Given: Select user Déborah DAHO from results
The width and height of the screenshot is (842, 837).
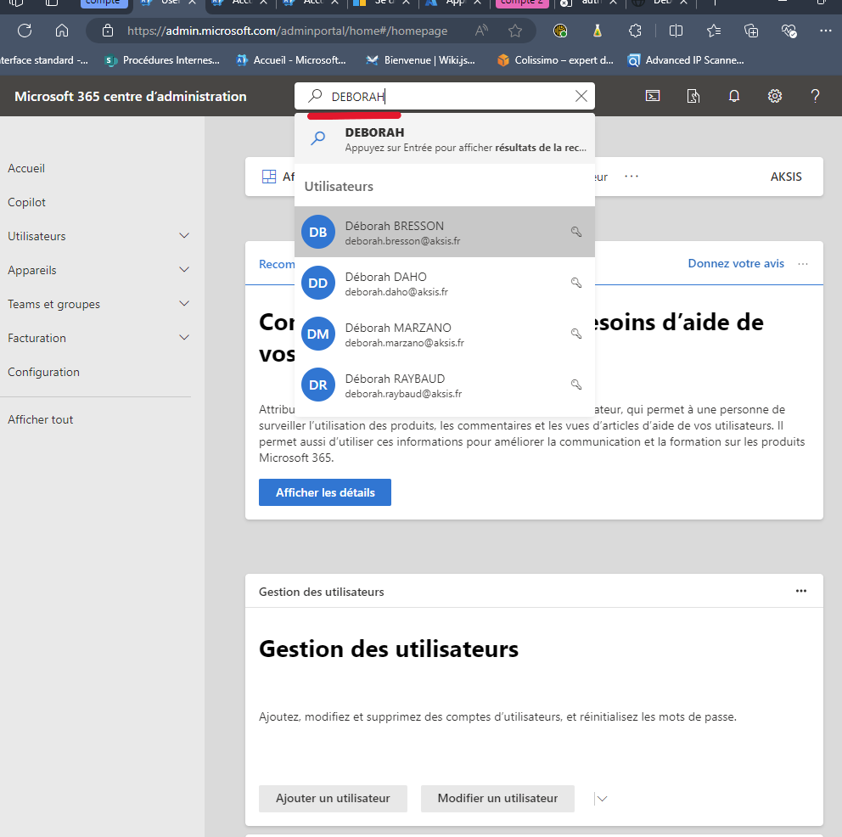Looking at the screenshot, I should (x=445, y=283).
